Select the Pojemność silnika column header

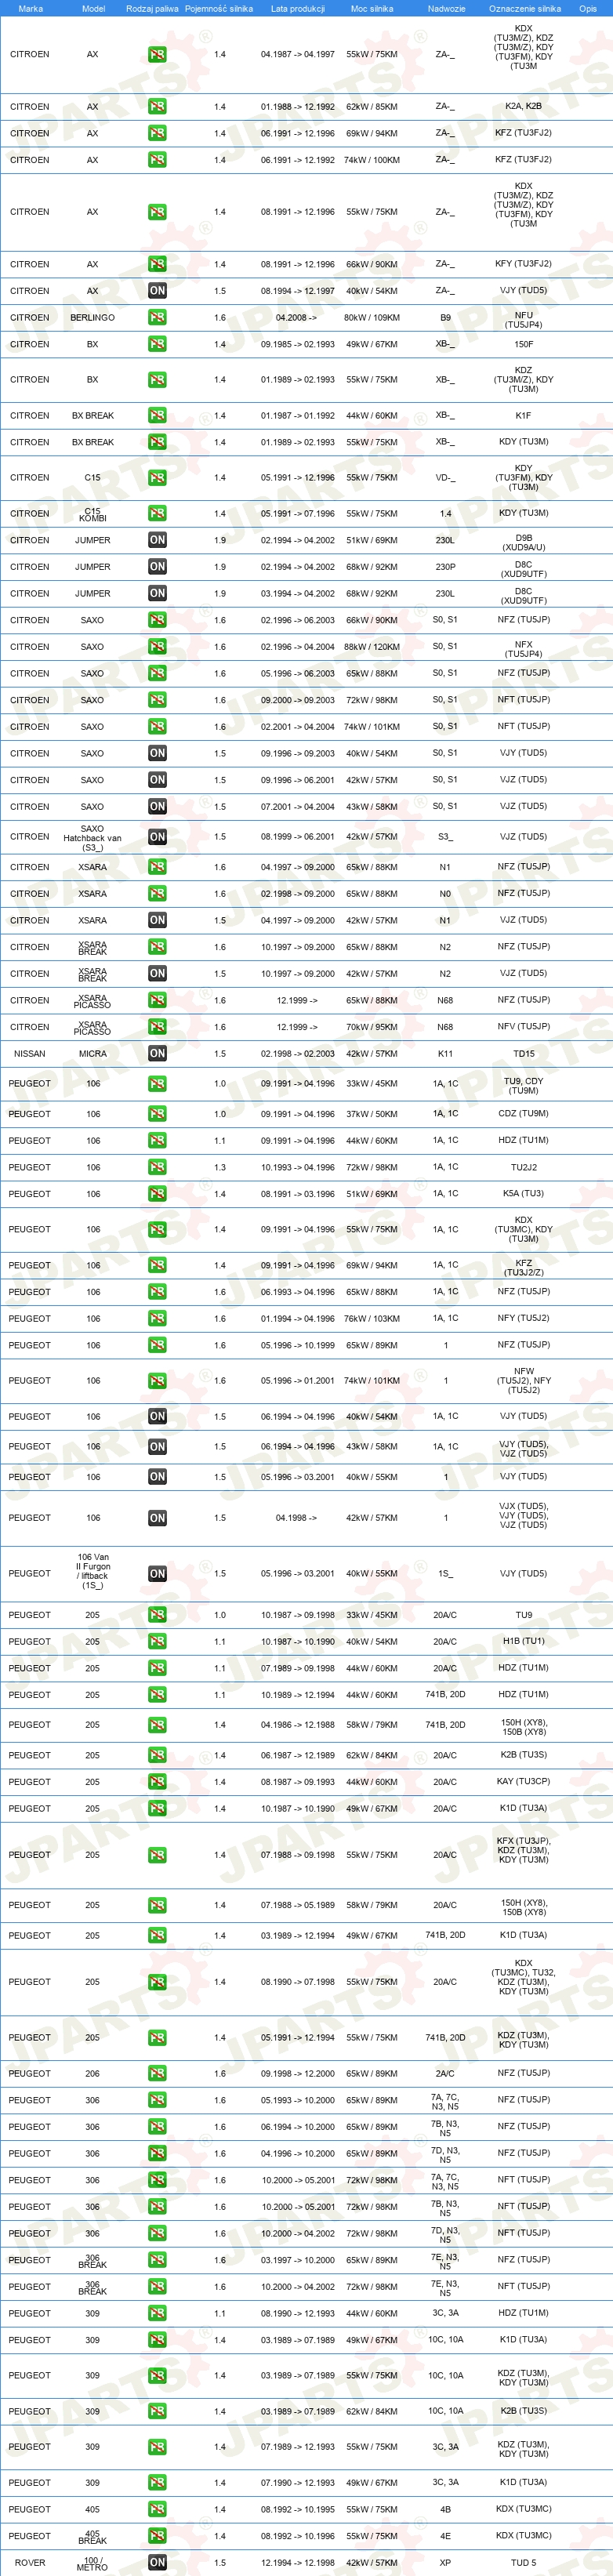point(219,8)
